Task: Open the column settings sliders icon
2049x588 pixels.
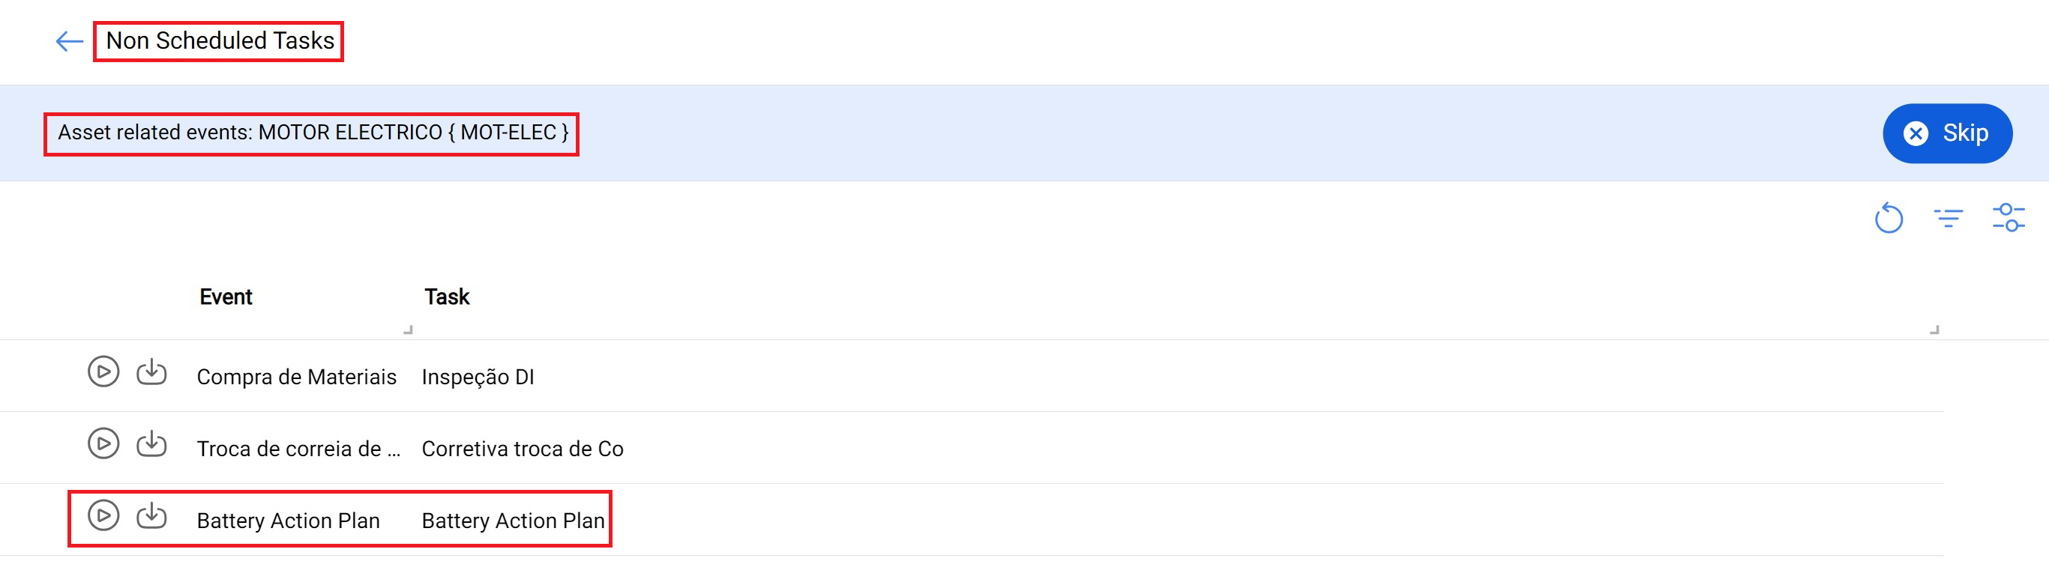Action: [x=2008, y=218]
